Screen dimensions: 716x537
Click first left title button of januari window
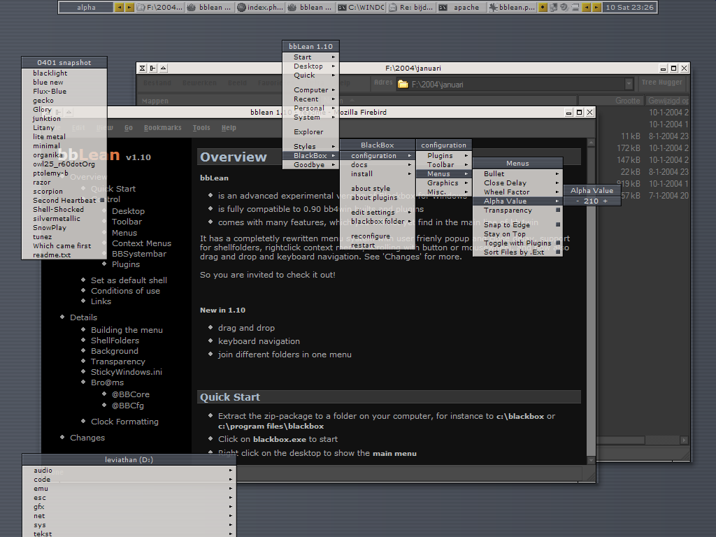click(142, 68)
